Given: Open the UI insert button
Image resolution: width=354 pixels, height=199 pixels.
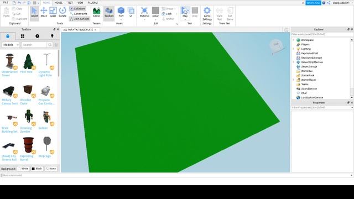Looking at the screenshot, I should (131, 12).
